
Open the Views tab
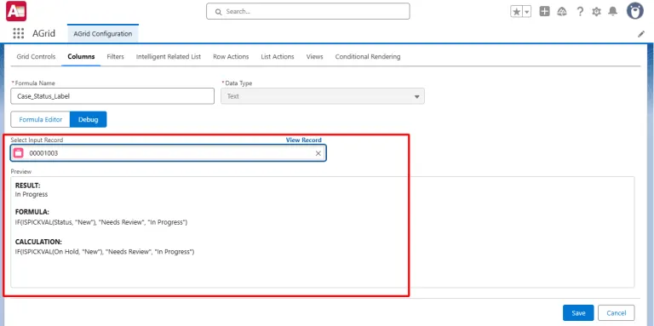point(314,57)
